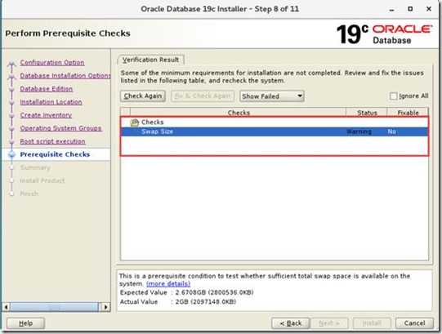The width and height of the screenshot is (442, 334).
Task: Click the Check Again button
Action: (x=143, y=96)
